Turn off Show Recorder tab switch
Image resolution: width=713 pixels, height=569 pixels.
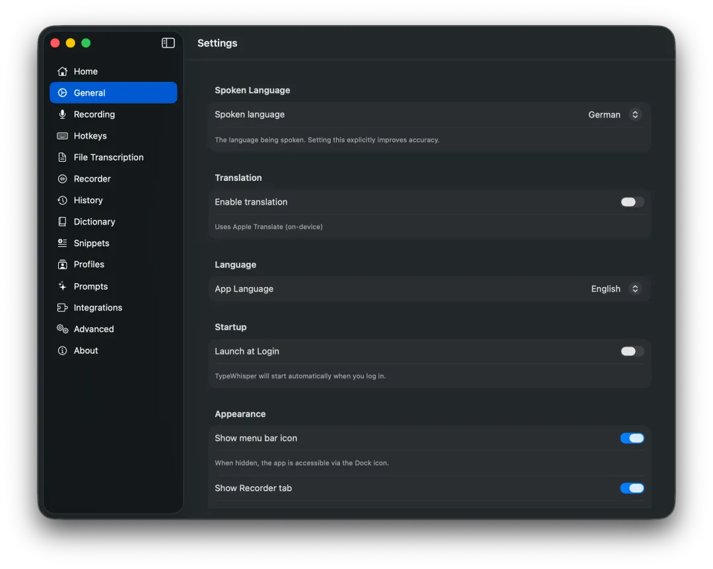[x=632, y=488]
